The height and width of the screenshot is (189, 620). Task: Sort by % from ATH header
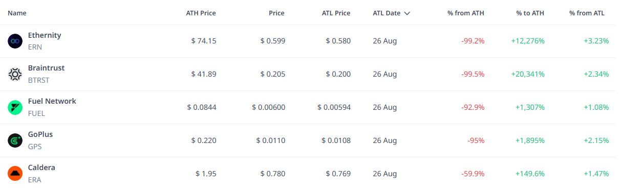465,13
